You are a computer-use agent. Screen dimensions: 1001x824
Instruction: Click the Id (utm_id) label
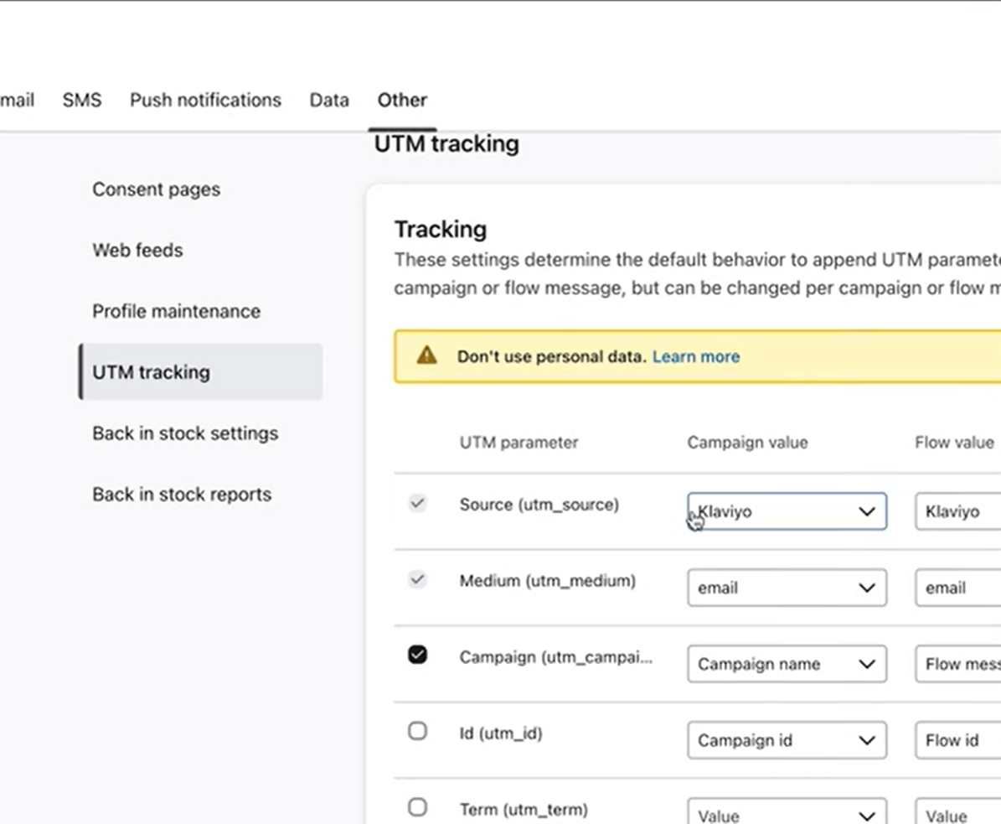tap(501, 733)
